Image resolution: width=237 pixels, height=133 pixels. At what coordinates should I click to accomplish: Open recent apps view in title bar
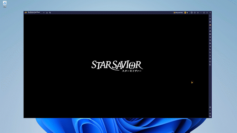click(50, 13)
